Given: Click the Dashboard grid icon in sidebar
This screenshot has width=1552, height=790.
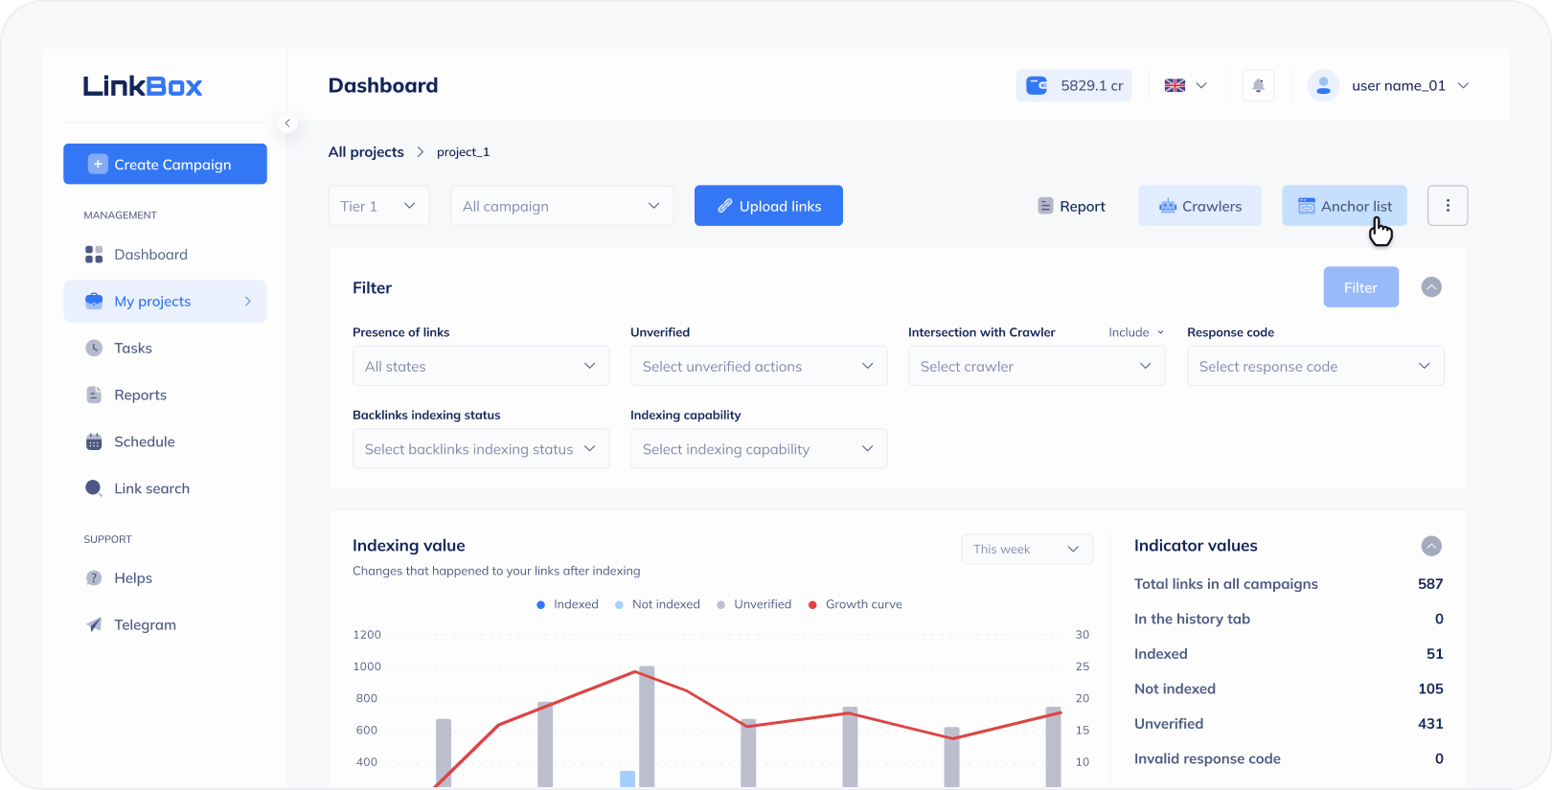Looking at the screenshot, I should tap(94, 255).
